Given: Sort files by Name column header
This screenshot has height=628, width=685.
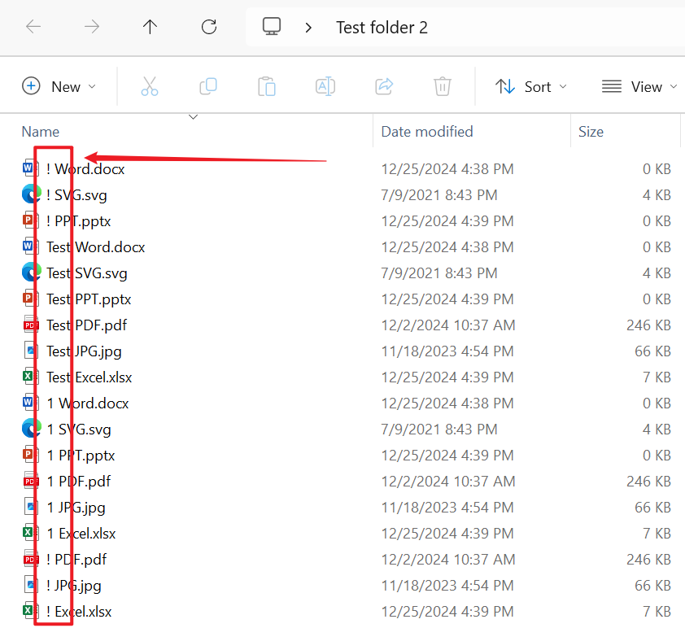Looking at the screenshot, I should pyautogui.click(x=41, y=131).
